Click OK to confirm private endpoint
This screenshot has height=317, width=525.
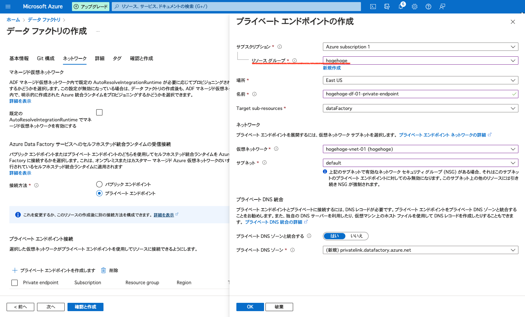(x=250, y=307)
